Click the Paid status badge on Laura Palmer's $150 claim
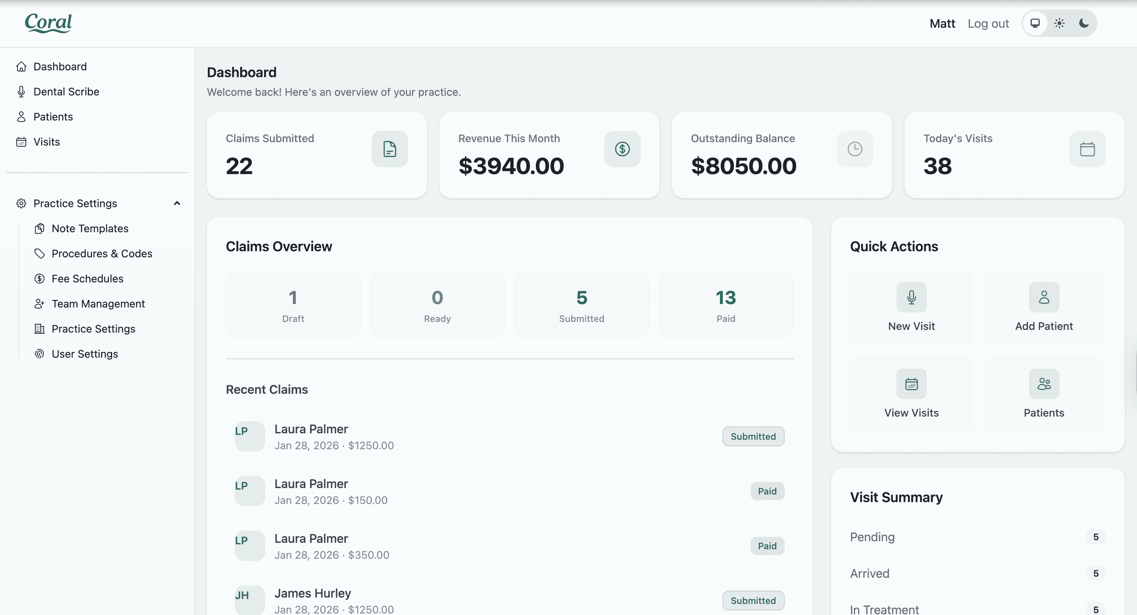The width and height of the screenshot is (1137, 615). click(x=767, y=491)
